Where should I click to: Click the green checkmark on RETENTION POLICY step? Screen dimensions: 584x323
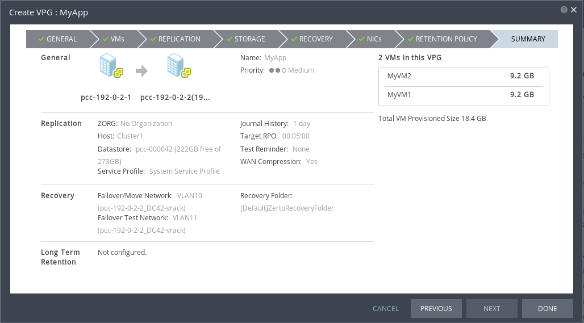click(408, 39)
